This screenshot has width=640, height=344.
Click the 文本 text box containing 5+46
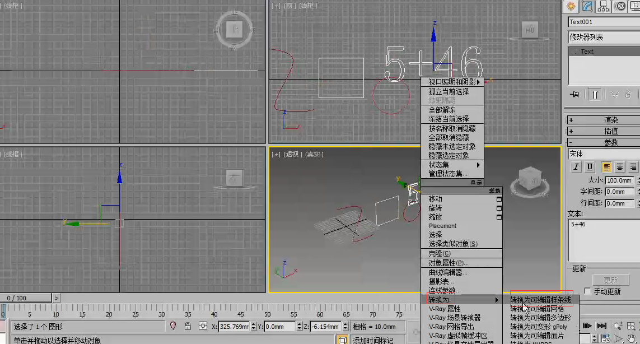[604, 240]
